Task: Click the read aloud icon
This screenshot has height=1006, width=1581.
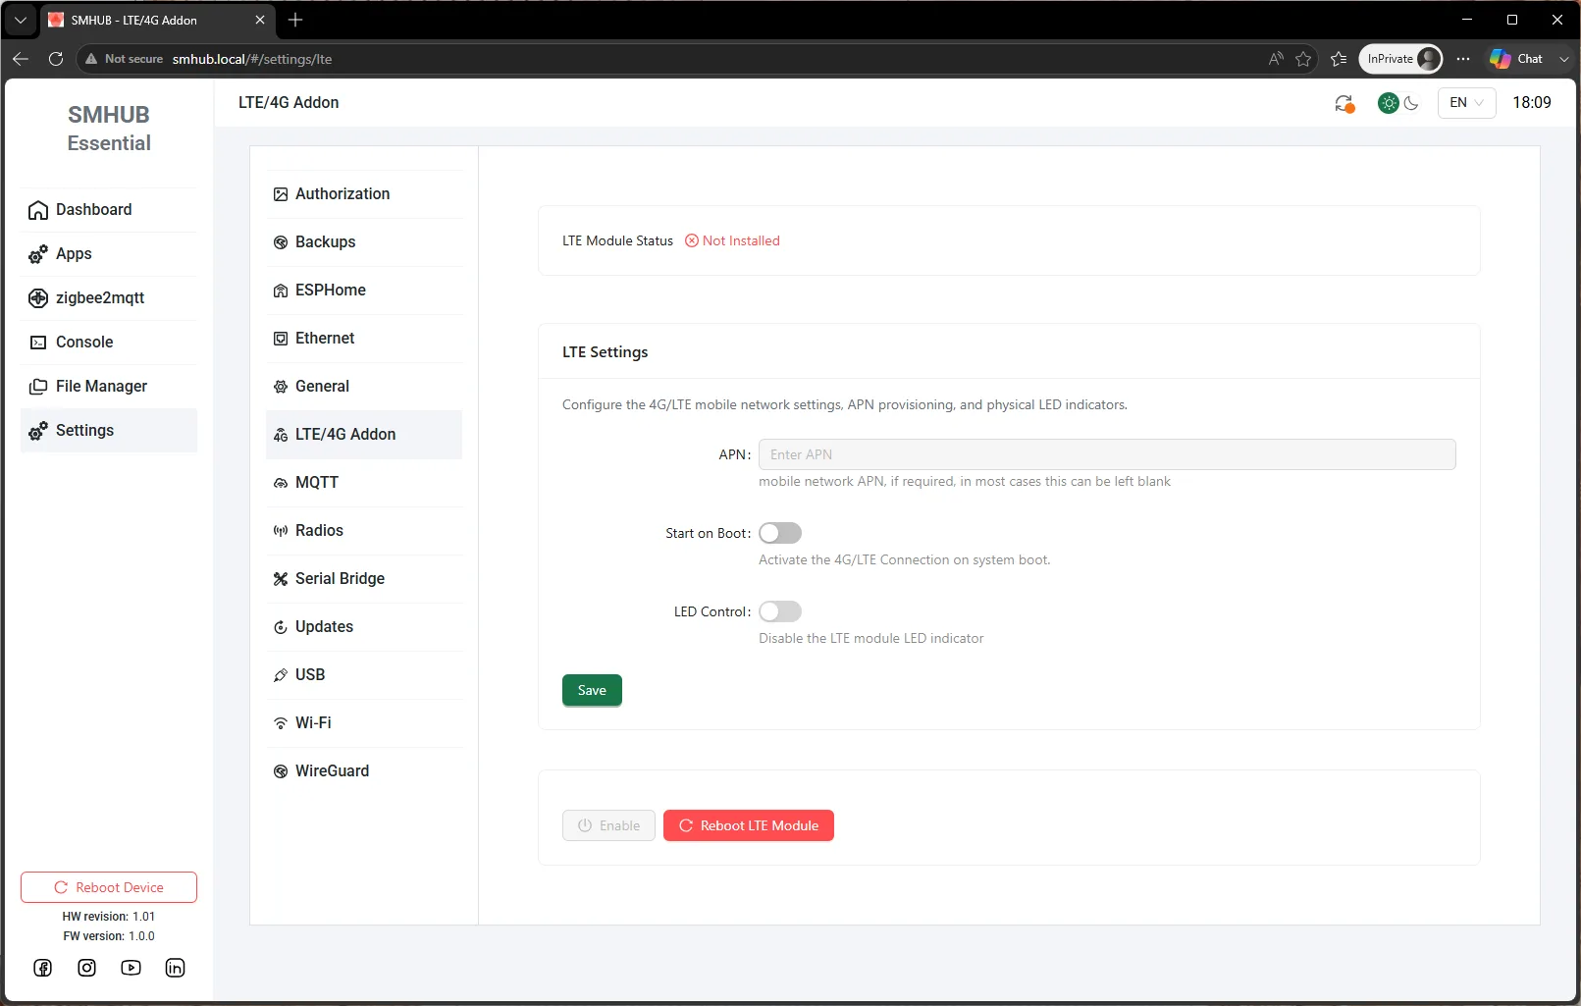Action: pyautogui.click(x=1275, y=59)
